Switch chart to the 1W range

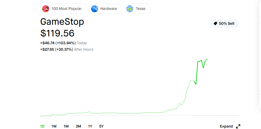(54, 126)
